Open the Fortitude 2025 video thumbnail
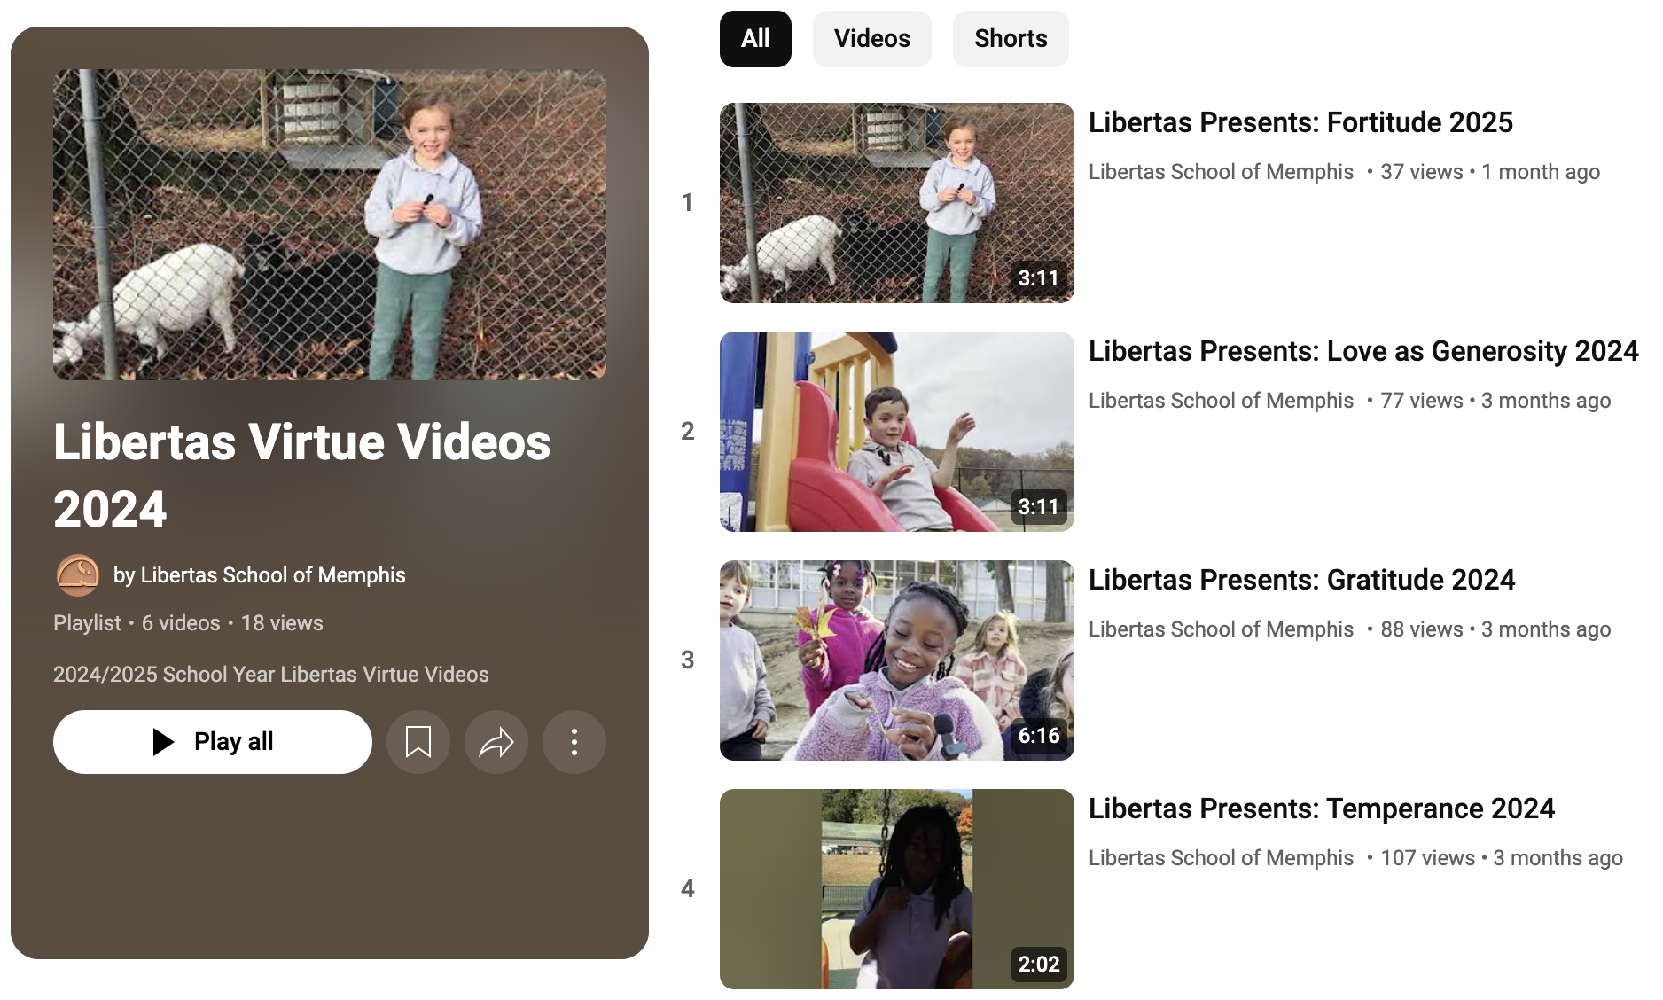The width and height of the screenshot is (1663, 1000). coord(897,203)
